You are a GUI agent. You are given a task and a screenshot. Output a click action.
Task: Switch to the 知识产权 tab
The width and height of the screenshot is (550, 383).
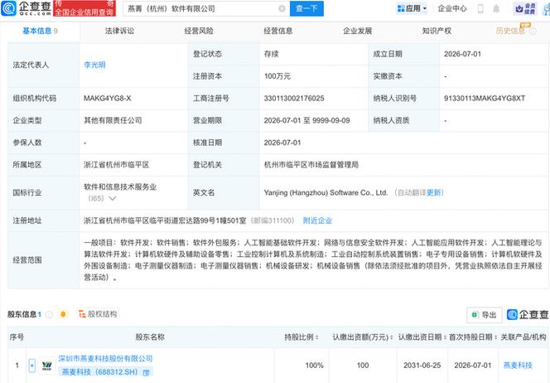(x=437, y=31)
